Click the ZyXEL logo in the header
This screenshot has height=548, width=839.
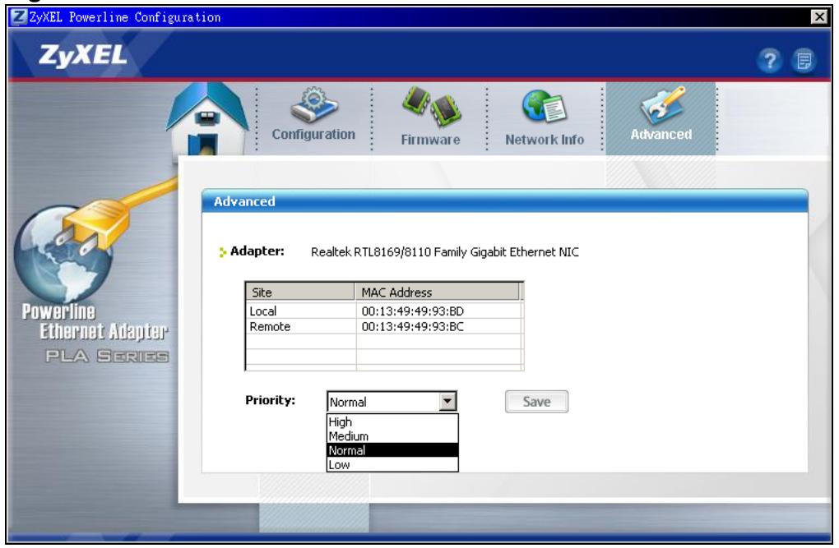83,56
